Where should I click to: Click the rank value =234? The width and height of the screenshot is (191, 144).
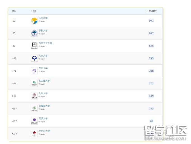click(14, 134)
